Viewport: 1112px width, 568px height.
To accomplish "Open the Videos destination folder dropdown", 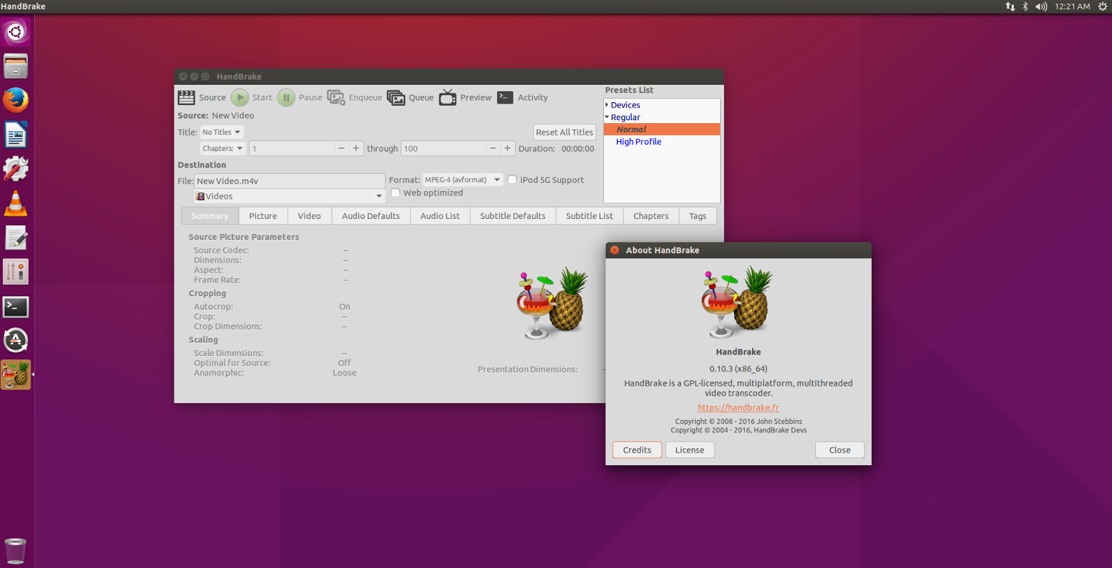I will pyautogui.click(x=289, y=196).
